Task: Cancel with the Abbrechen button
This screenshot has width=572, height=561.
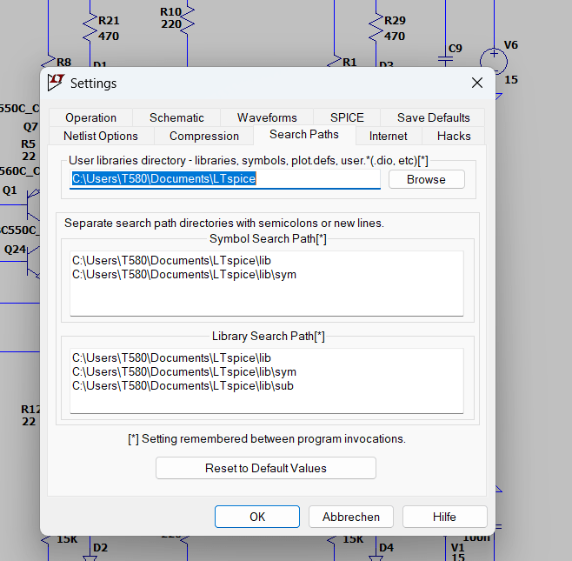Action: point(351,517)
